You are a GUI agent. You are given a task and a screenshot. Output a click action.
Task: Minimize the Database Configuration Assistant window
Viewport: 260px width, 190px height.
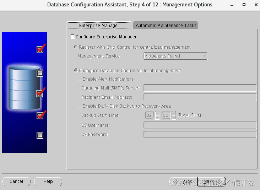tap(232, 5)
